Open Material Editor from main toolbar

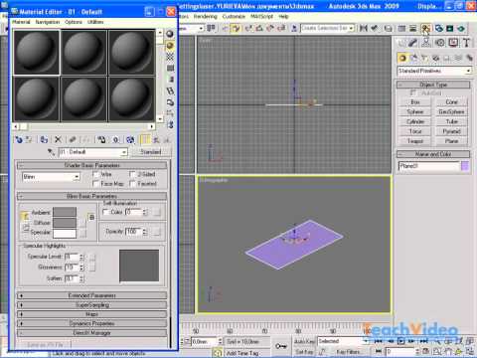tap(426, 29)
